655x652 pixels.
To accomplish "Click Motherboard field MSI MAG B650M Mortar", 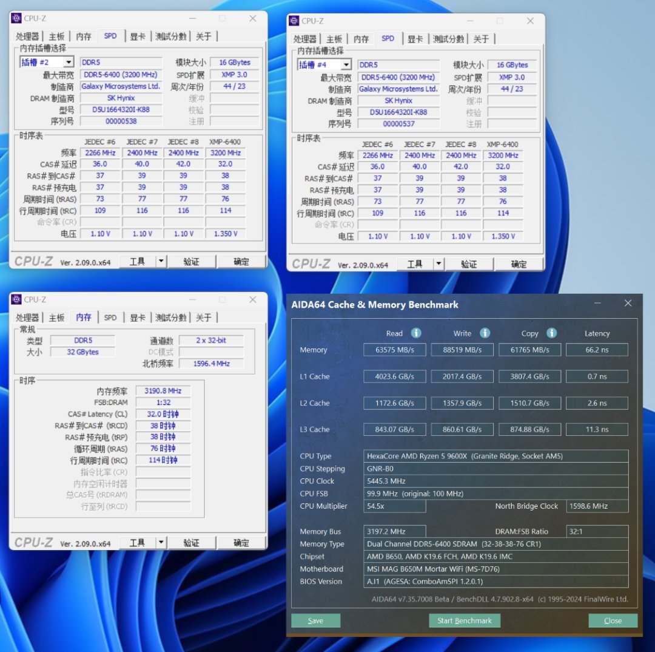I will [496, 569].
